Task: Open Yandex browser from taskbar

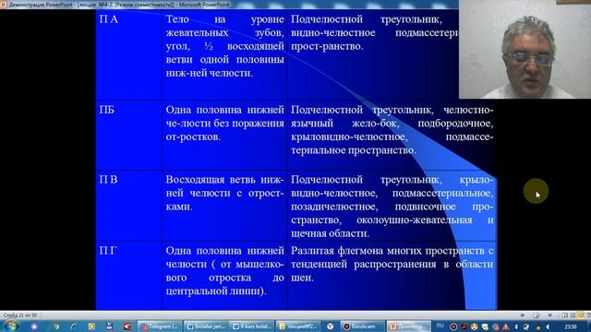Action: pos(331,326)
